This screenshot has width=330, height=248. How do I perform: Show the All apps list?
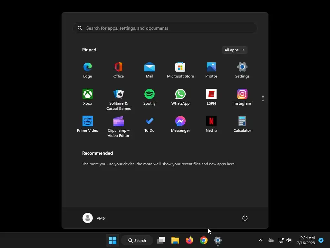pos(235,50)
